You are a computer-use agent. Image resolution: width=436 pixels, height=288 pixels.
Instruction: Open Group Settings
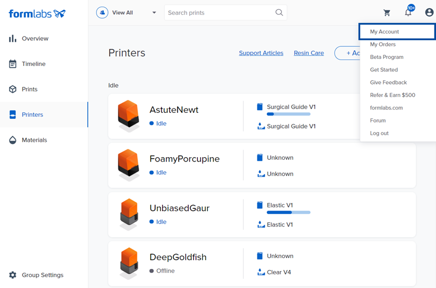(x=43, y=275)
